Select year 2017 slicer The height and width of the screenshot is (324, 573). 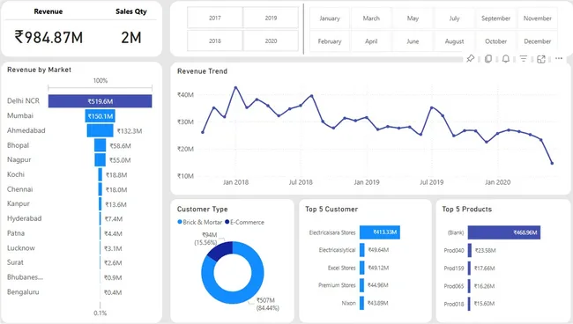tap(215, 18)
